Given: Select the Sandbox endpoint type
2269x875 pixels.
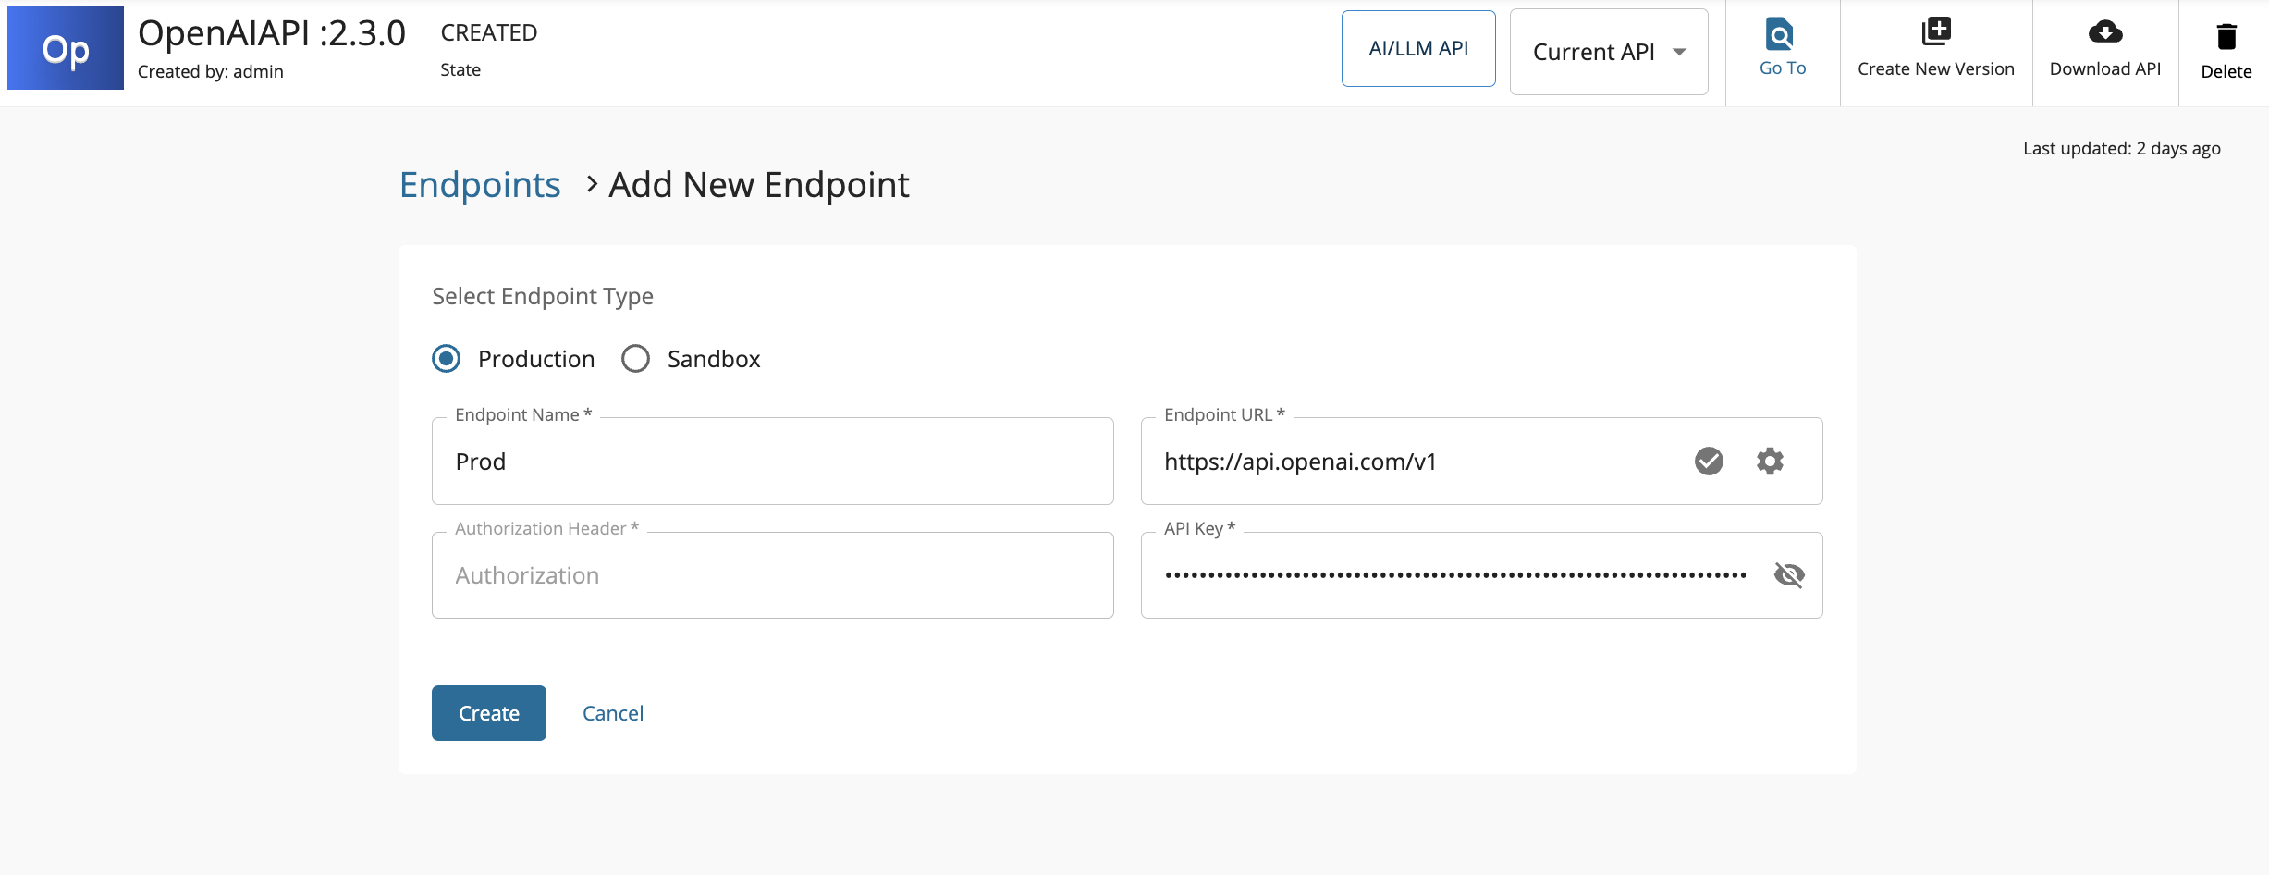Looking at the screenshot, I should click(x=635, y=359).
